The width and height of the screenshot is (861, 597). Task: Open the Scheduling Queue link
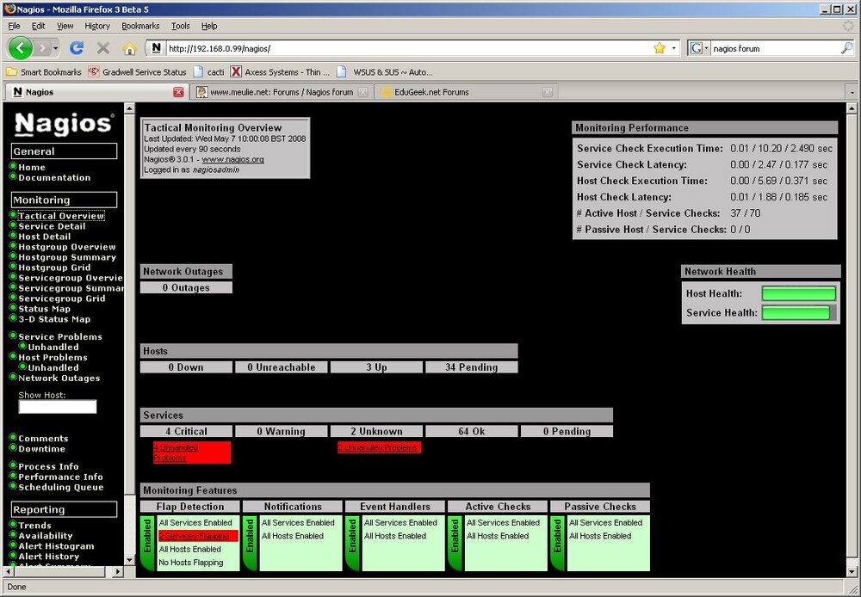(x=61, y=487)
